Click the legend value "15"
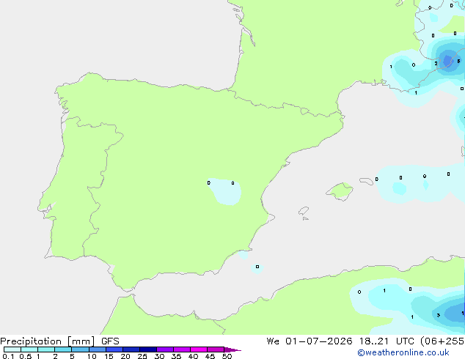Image resolution: width=465 pixels, height=359 pixels. [109, 356]
